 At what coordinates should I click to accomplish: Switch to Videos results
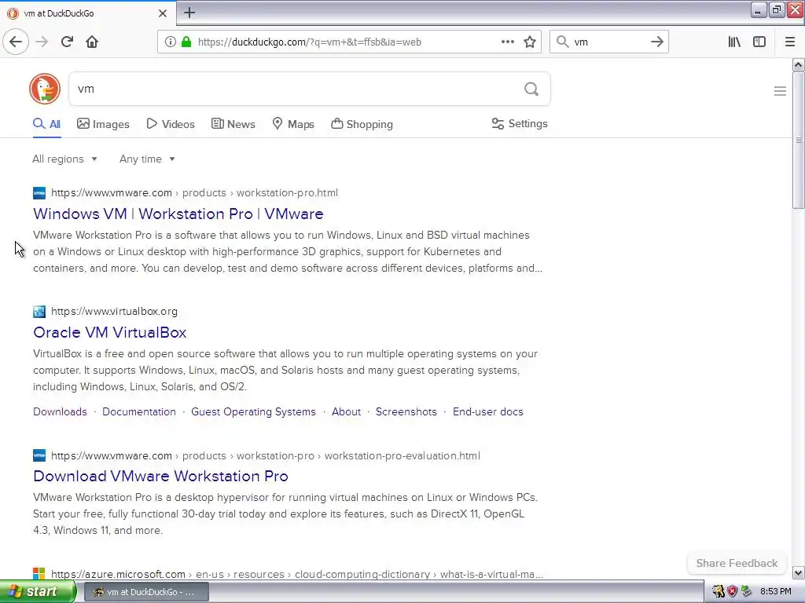171,124
